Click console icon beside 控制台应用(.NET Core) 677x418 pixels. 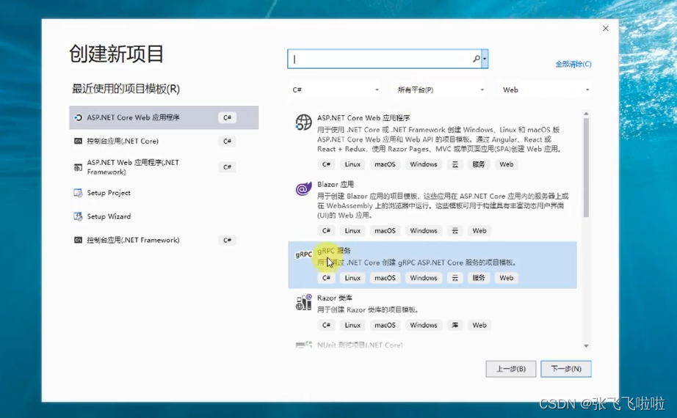coord(78,141)
